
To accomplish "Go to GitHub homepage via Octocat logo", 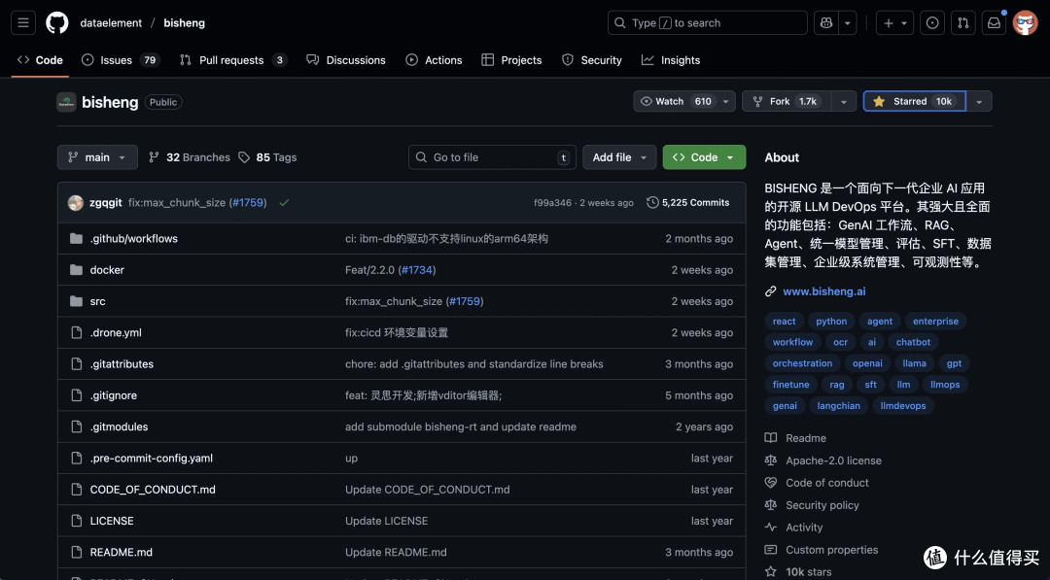I will pyautogui.click(x=57, y=22).
